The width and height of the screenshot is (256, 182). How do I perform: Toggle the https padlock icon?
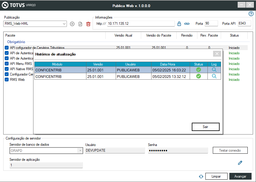tap(179, 24)
